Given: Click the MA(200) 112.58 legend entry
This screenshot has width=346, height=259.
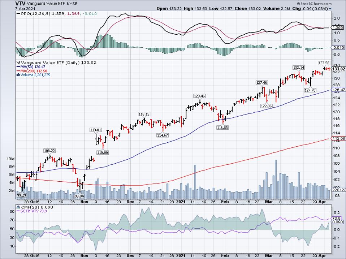Looking at the screenshot, I should (34, 71).
